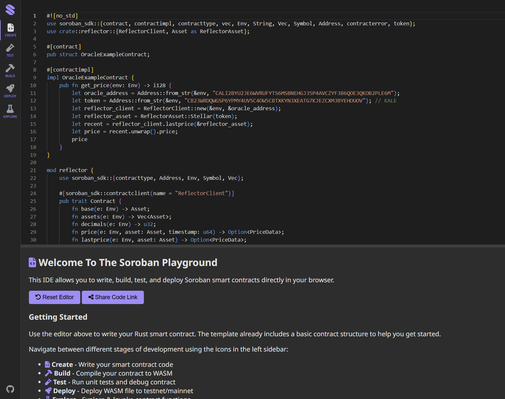Click the Share Code Link button
This screenshot has width=505, height=399.
[113, 297]
